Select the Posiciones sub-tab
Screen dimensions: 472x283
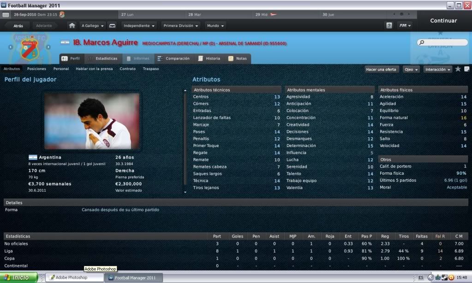[x=37, y=69]
